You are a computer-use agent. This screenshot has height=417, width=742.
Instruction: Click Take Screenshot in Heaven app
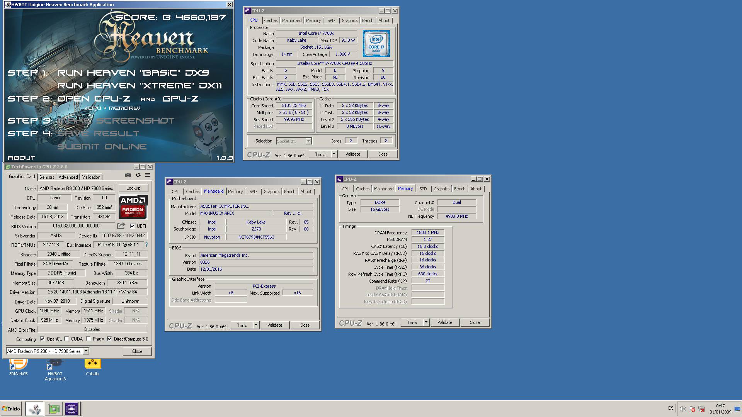point(116,120)
